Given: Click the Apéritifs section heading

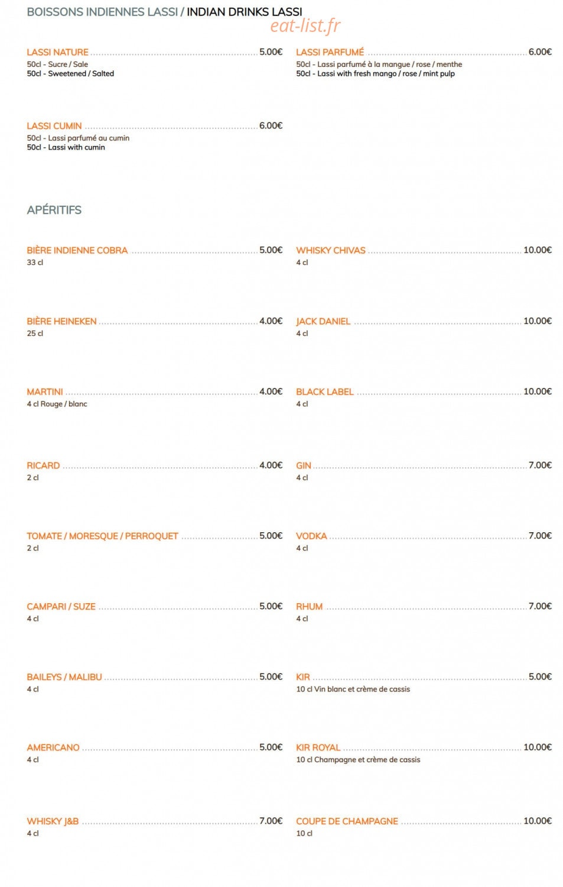Looking at the screenshot, I should pos(54,210).
